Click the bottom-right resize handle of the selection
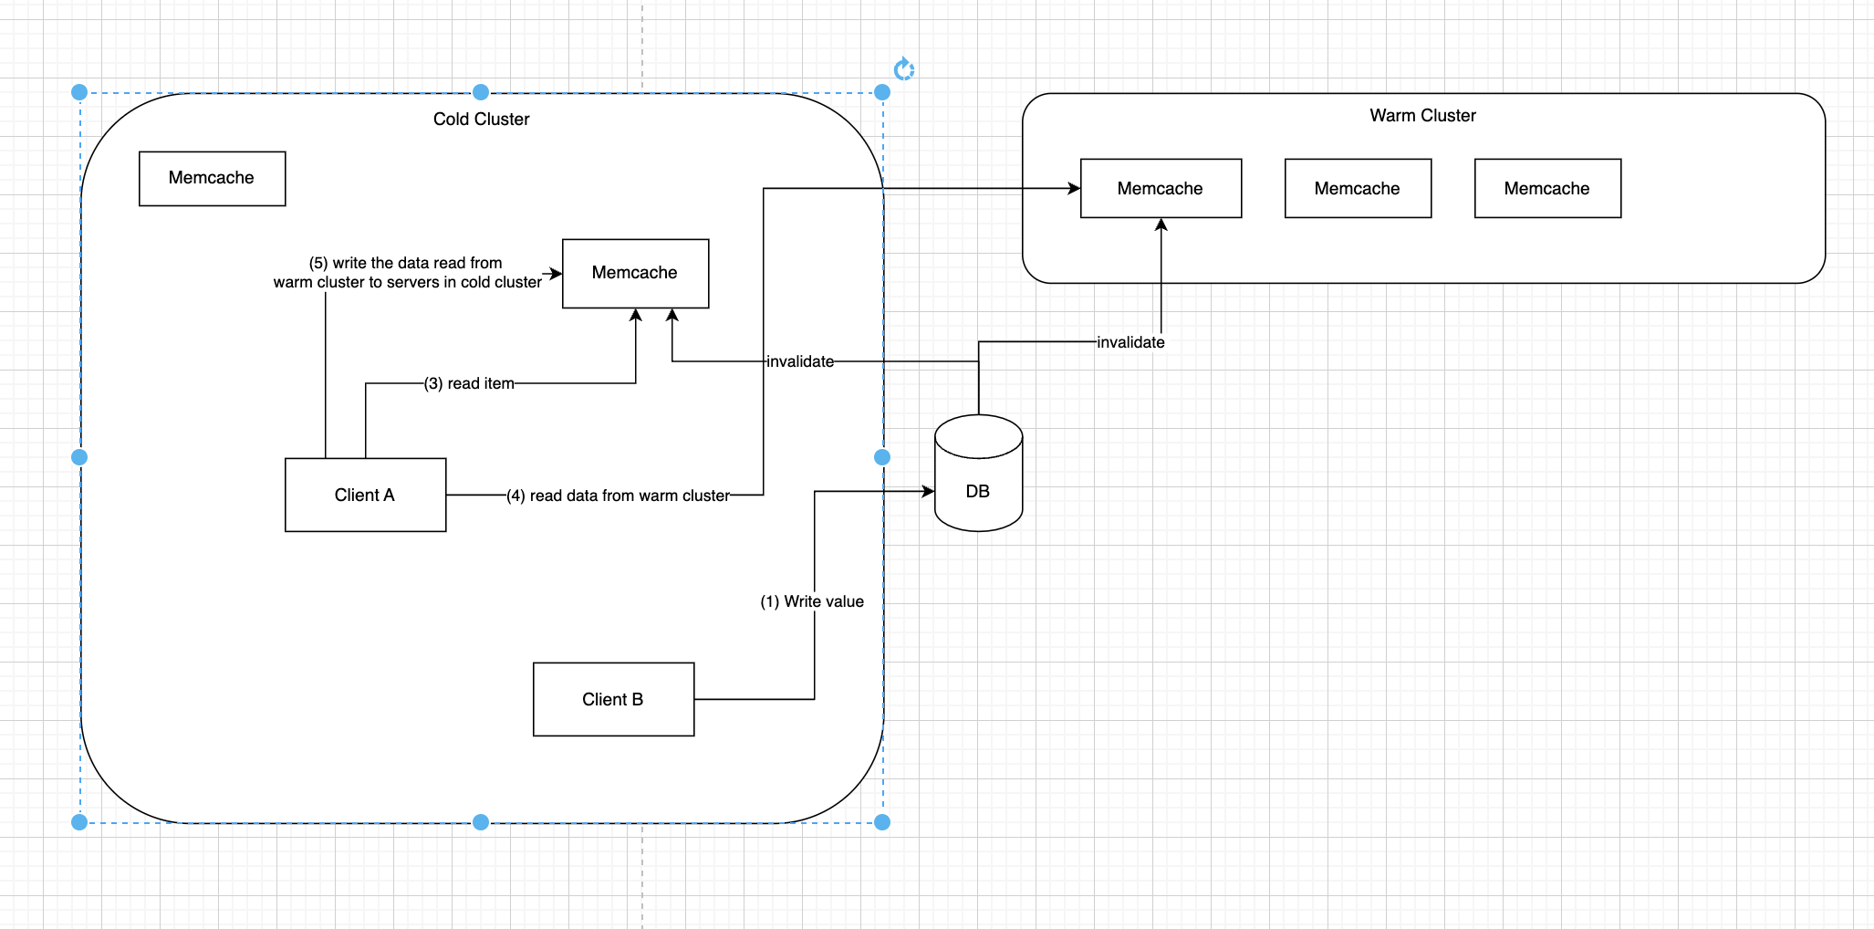The image size is (1874, 929). click(x=882, y=822)
